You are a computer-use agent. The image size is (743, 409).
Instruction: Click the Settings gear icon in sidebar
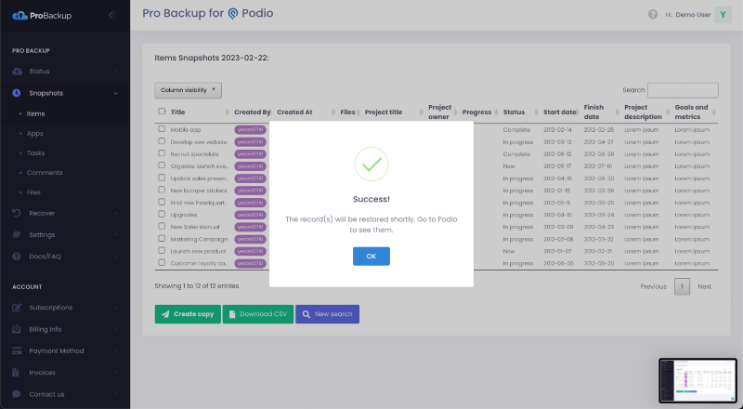17,234
